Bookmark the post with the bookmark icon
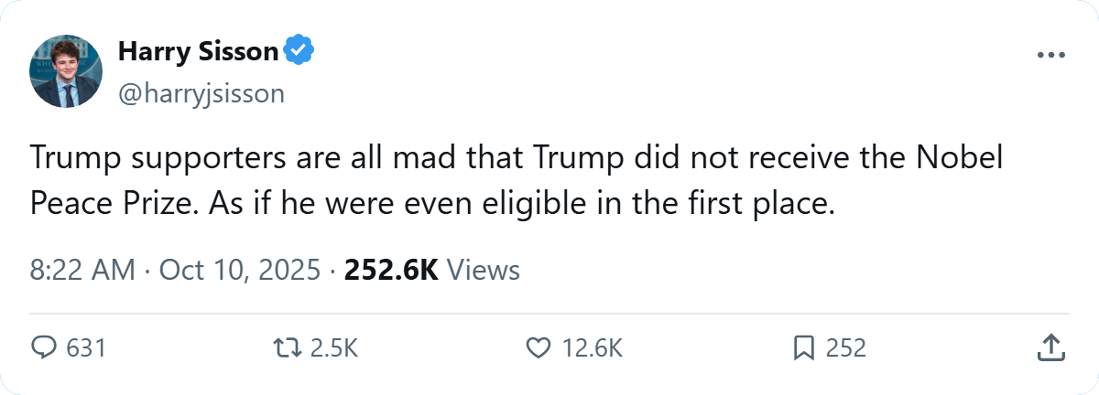Image resolution: width=1099 pixels, height=395 pixels. (803, 347)
